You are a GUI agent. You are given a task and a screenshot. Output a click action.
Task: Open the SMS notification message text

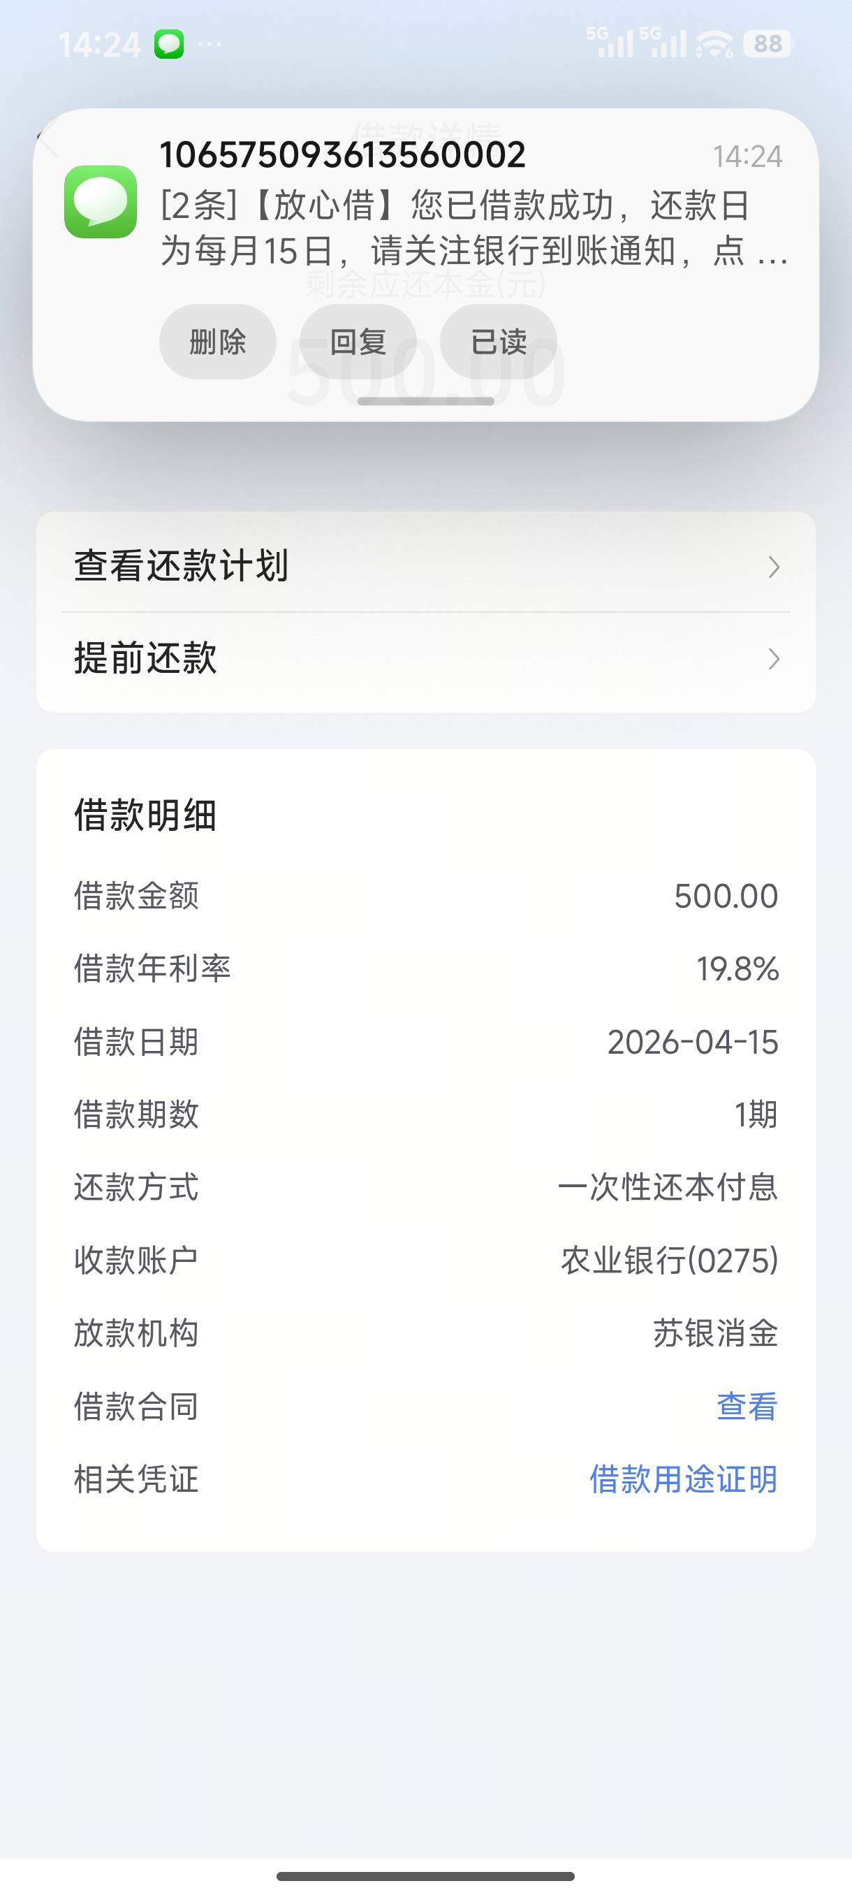click(x=471, y=228)
